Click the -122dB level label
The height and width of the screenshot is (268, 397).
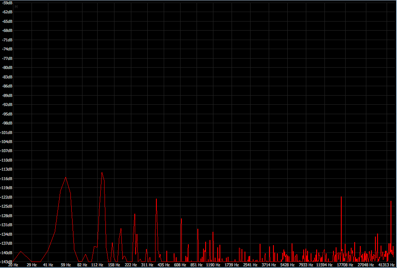[x=6, y=197]
